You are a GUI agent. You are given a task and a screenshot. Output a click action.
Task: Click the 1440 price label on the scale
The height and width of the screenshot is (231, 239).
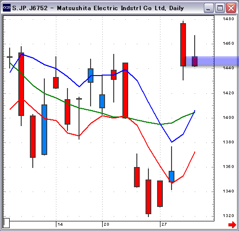point(228,68)
